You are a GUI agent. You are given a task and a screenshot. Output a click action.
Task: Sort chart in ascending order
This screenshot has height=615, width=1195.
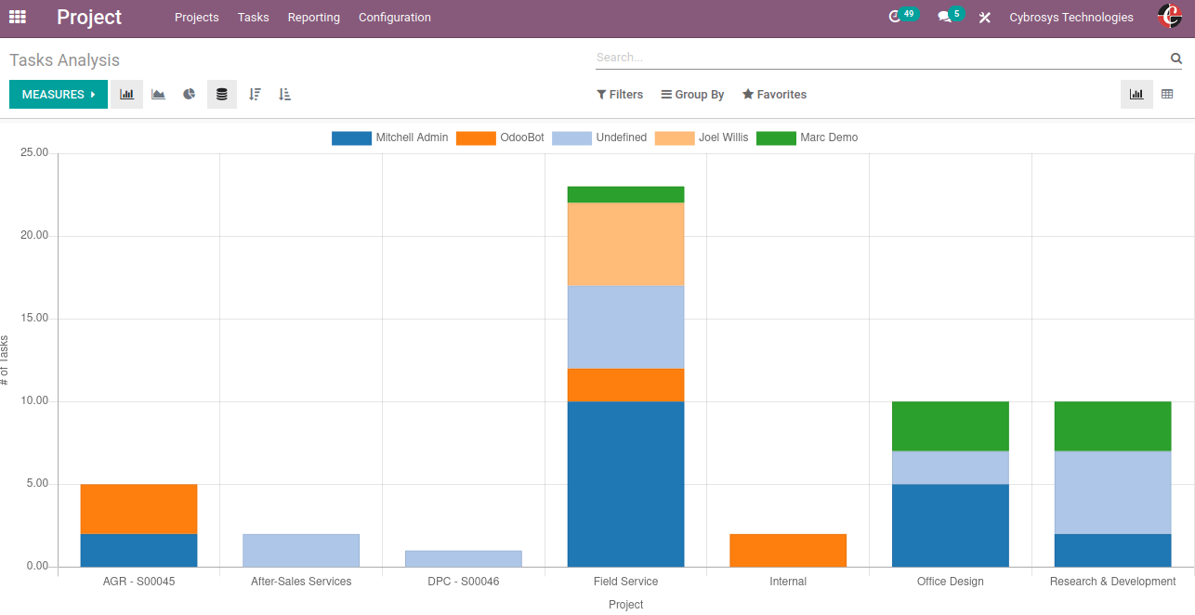tap(285, 94)
